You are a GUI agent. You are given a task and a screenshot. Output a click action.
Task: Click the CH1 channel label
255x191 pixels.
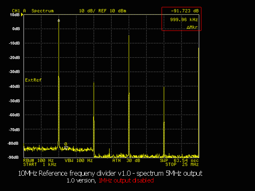[16, 11]
